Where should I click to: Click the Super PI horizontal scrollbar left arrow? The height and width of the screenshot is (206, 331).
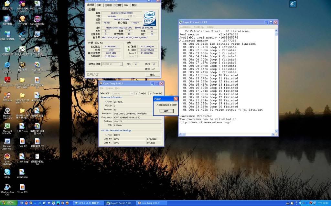(x=180, y=134)
